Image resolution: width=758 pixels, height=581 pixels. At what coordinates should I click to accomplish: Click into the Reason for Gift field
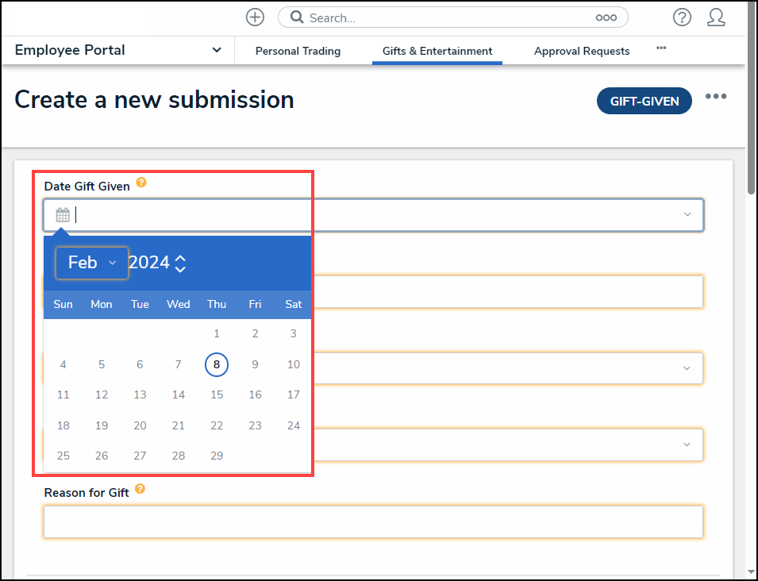[x=373, y=521]
